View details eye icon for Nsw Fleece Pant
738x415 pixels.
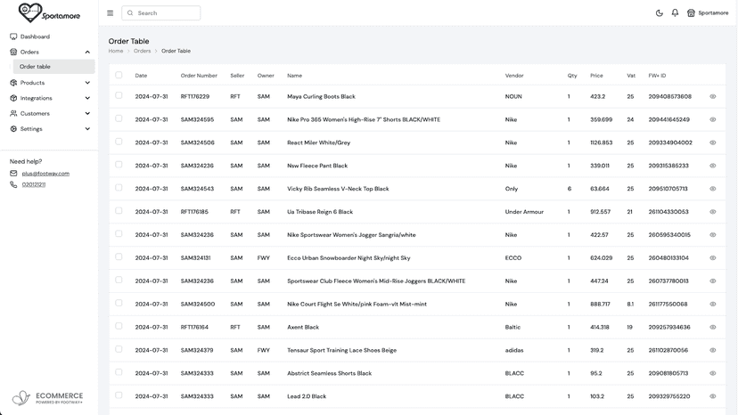pyautogui.click(x=712, y=166)
